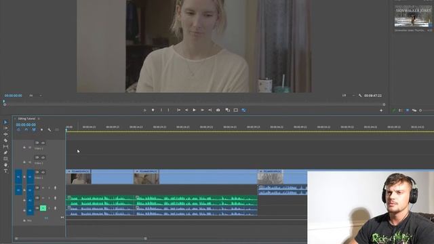The width and height of the screenshot is (434, 244).
Task: Select the Hand tool
Action: pos(5,165)
